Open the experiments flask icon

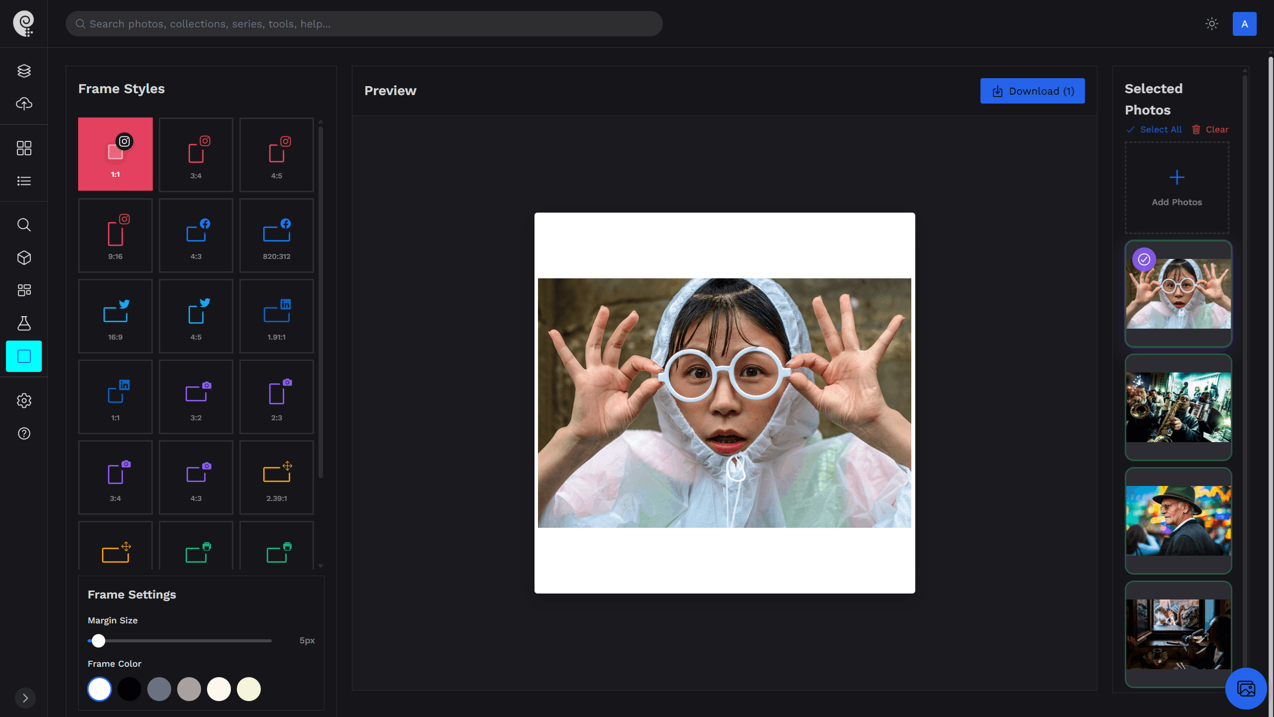[24, 323]
